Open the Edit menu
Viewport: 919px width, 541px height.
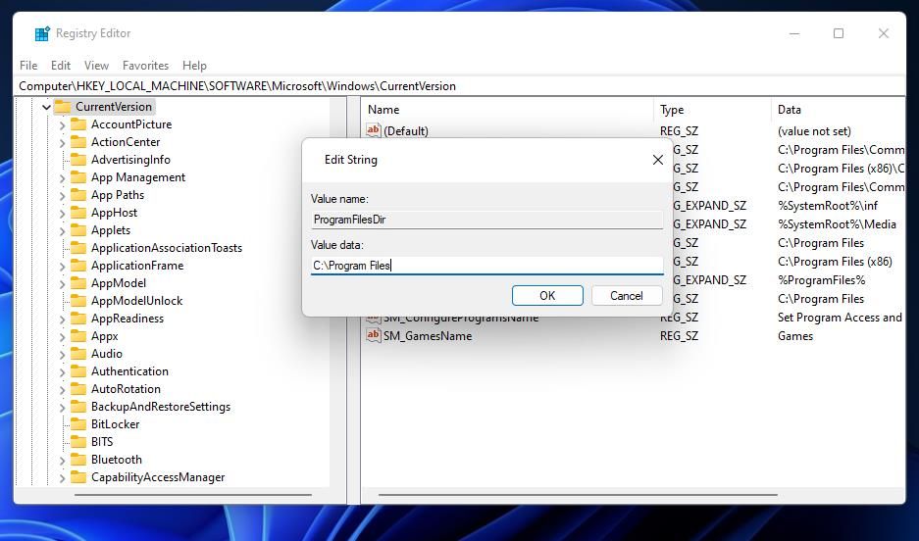(x=61, y=66)
